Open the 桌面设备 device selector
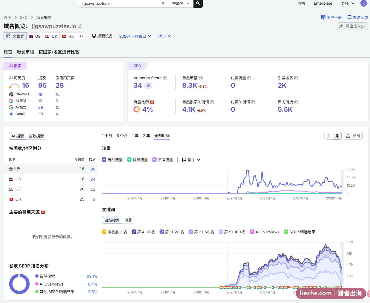Viewport: 370px width, 303px height. [x=102, y=36]
